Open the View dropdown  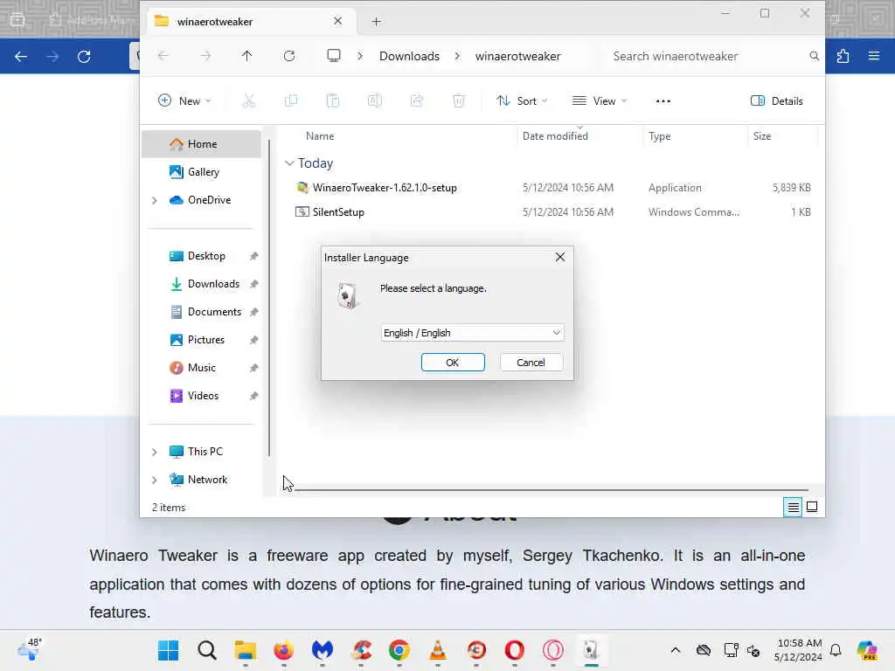(x=600, y=101)
